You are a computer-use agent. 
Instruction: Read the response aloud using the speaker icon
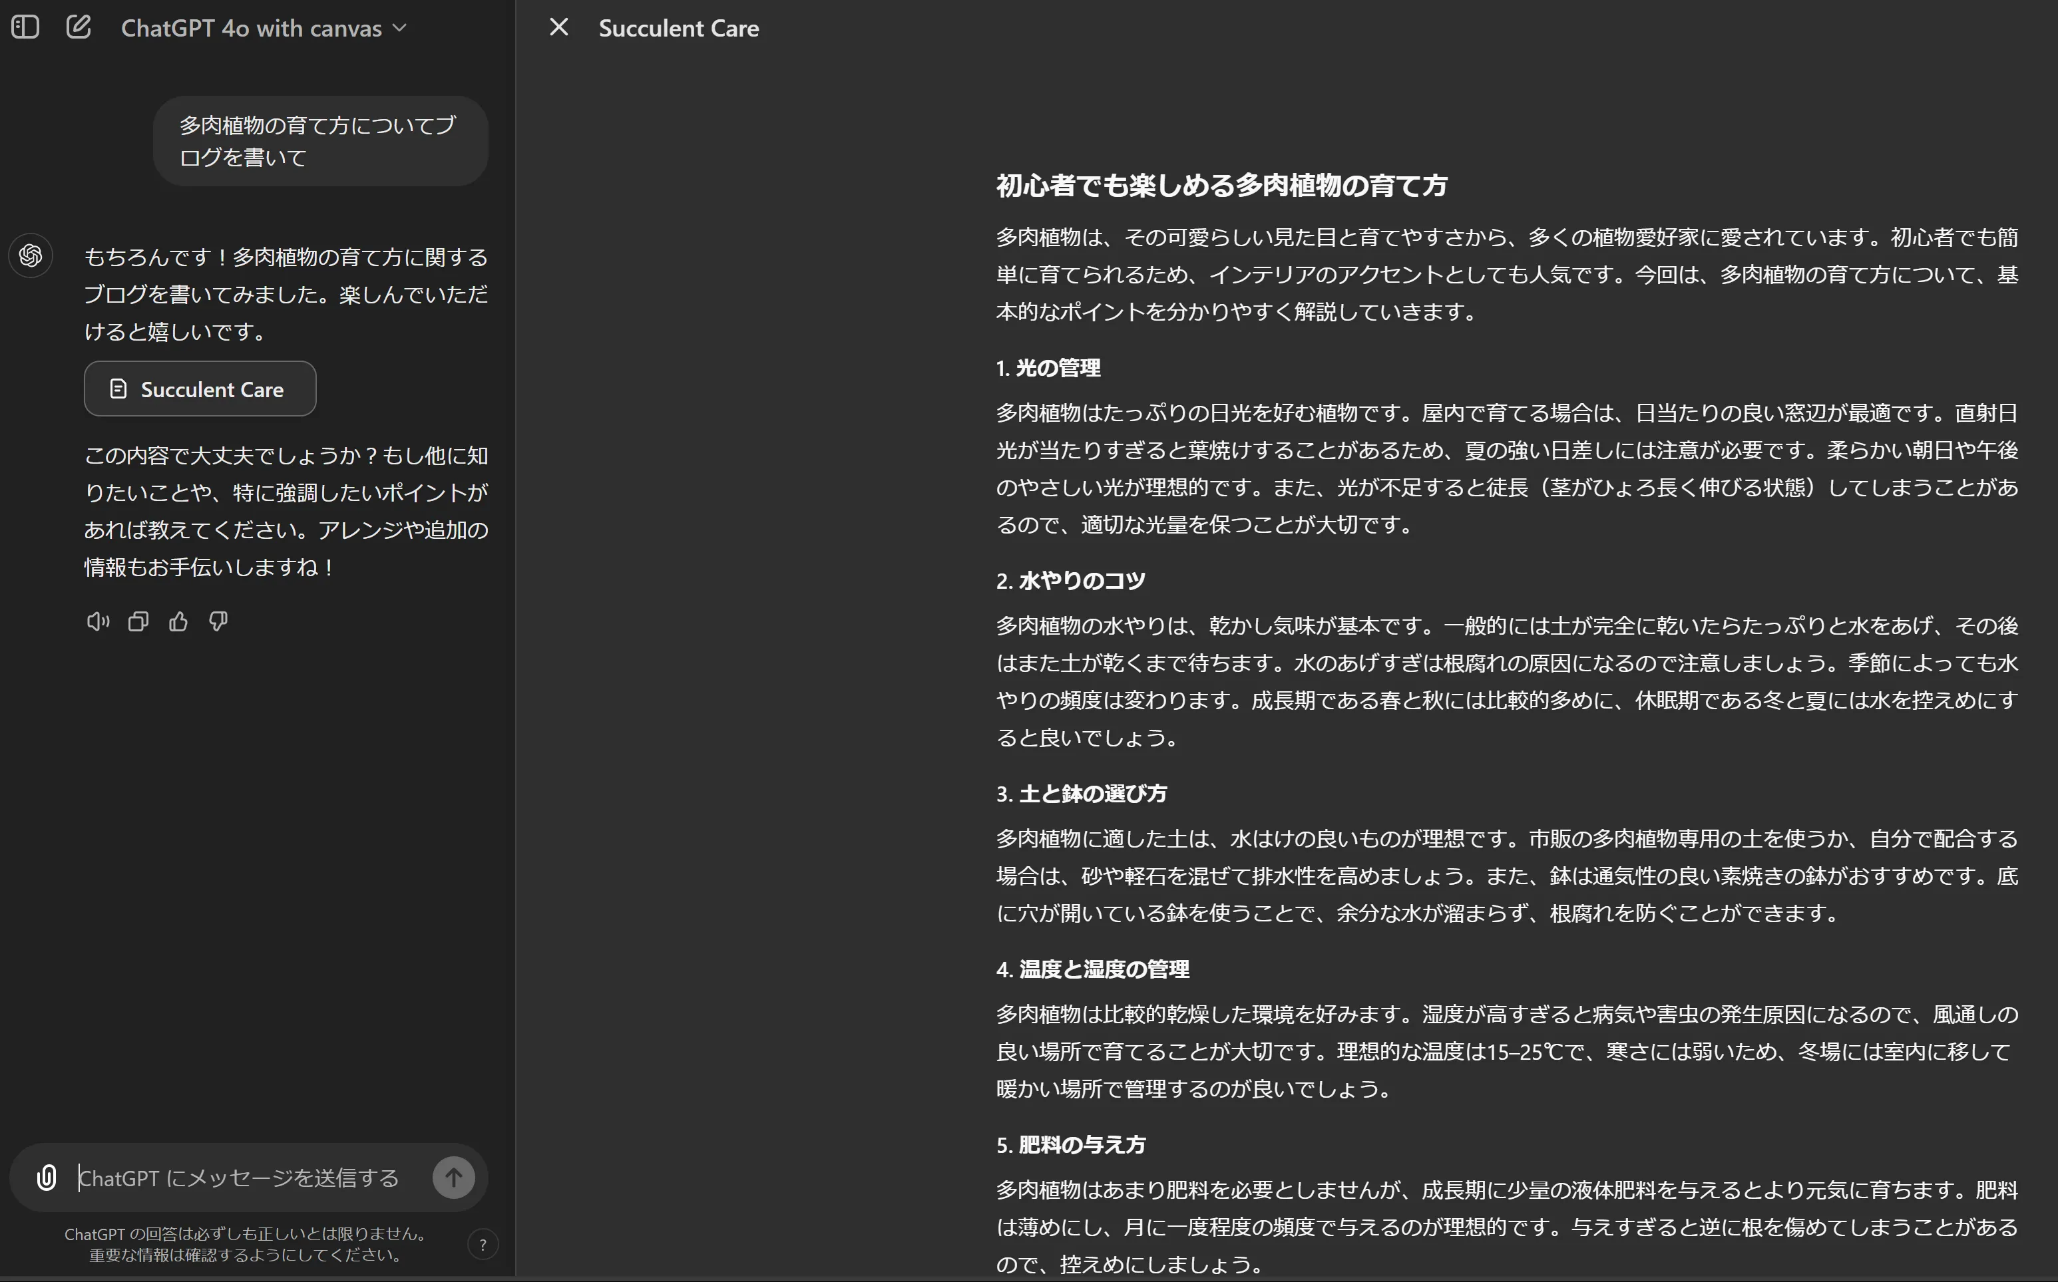[98, 621]
